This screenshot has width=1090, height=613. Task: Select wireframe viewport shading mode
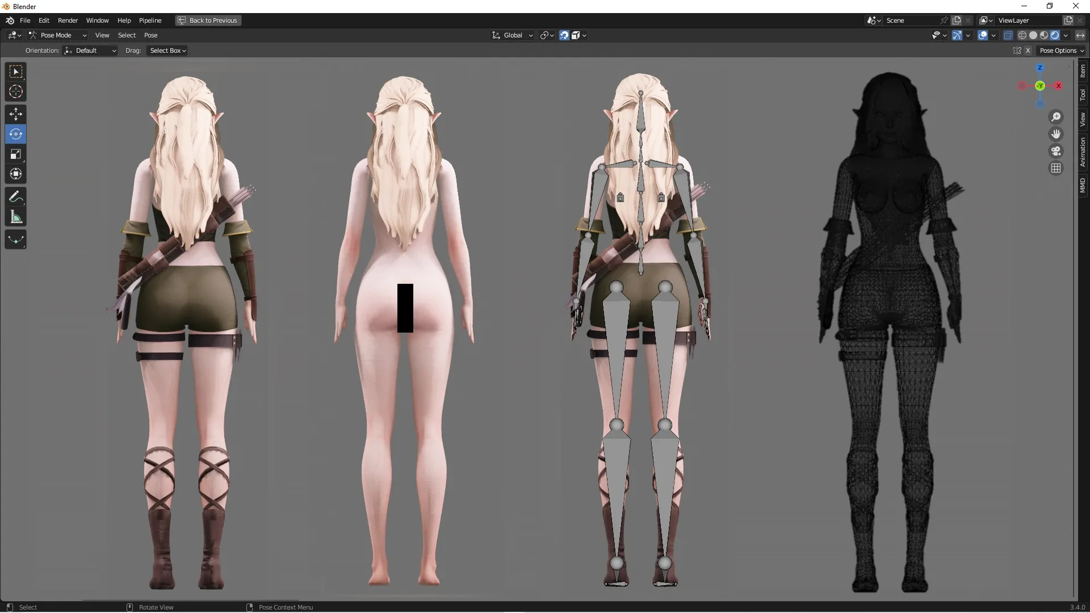point(1023,35)
